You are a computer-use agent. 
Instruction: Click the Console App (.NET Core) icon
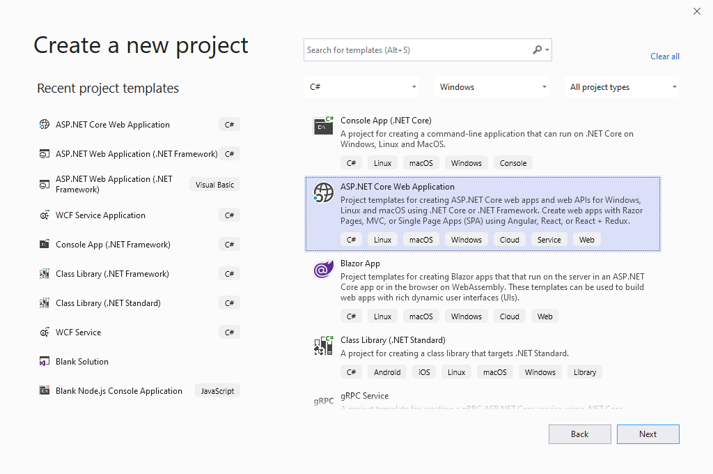click(323, 125)
